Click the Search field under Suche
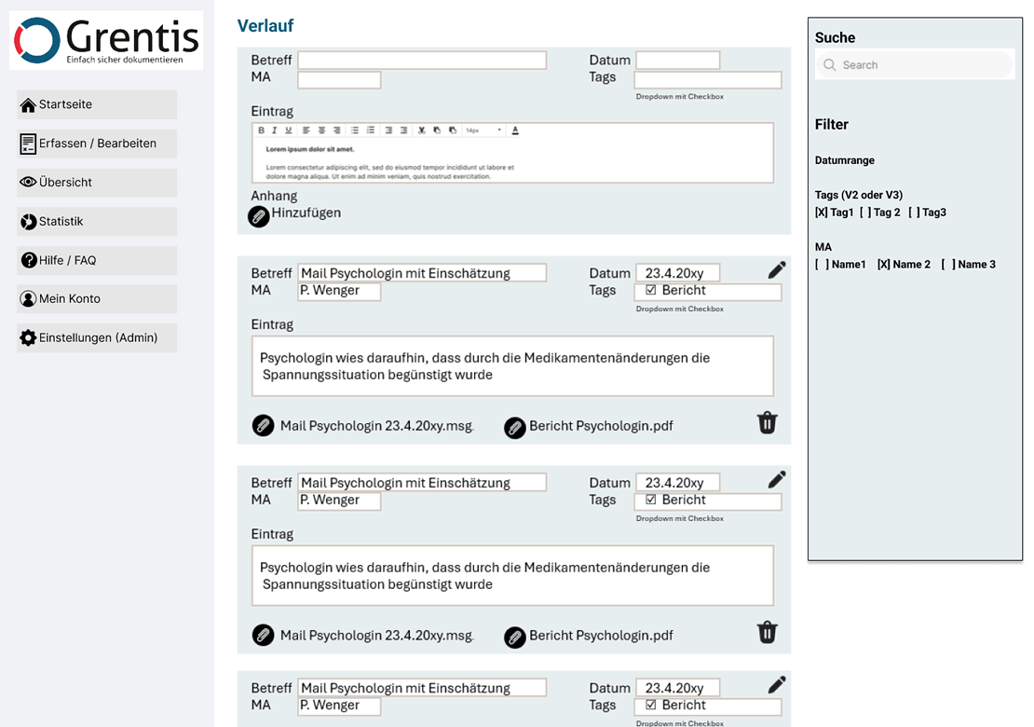 (x=914, y=65)
